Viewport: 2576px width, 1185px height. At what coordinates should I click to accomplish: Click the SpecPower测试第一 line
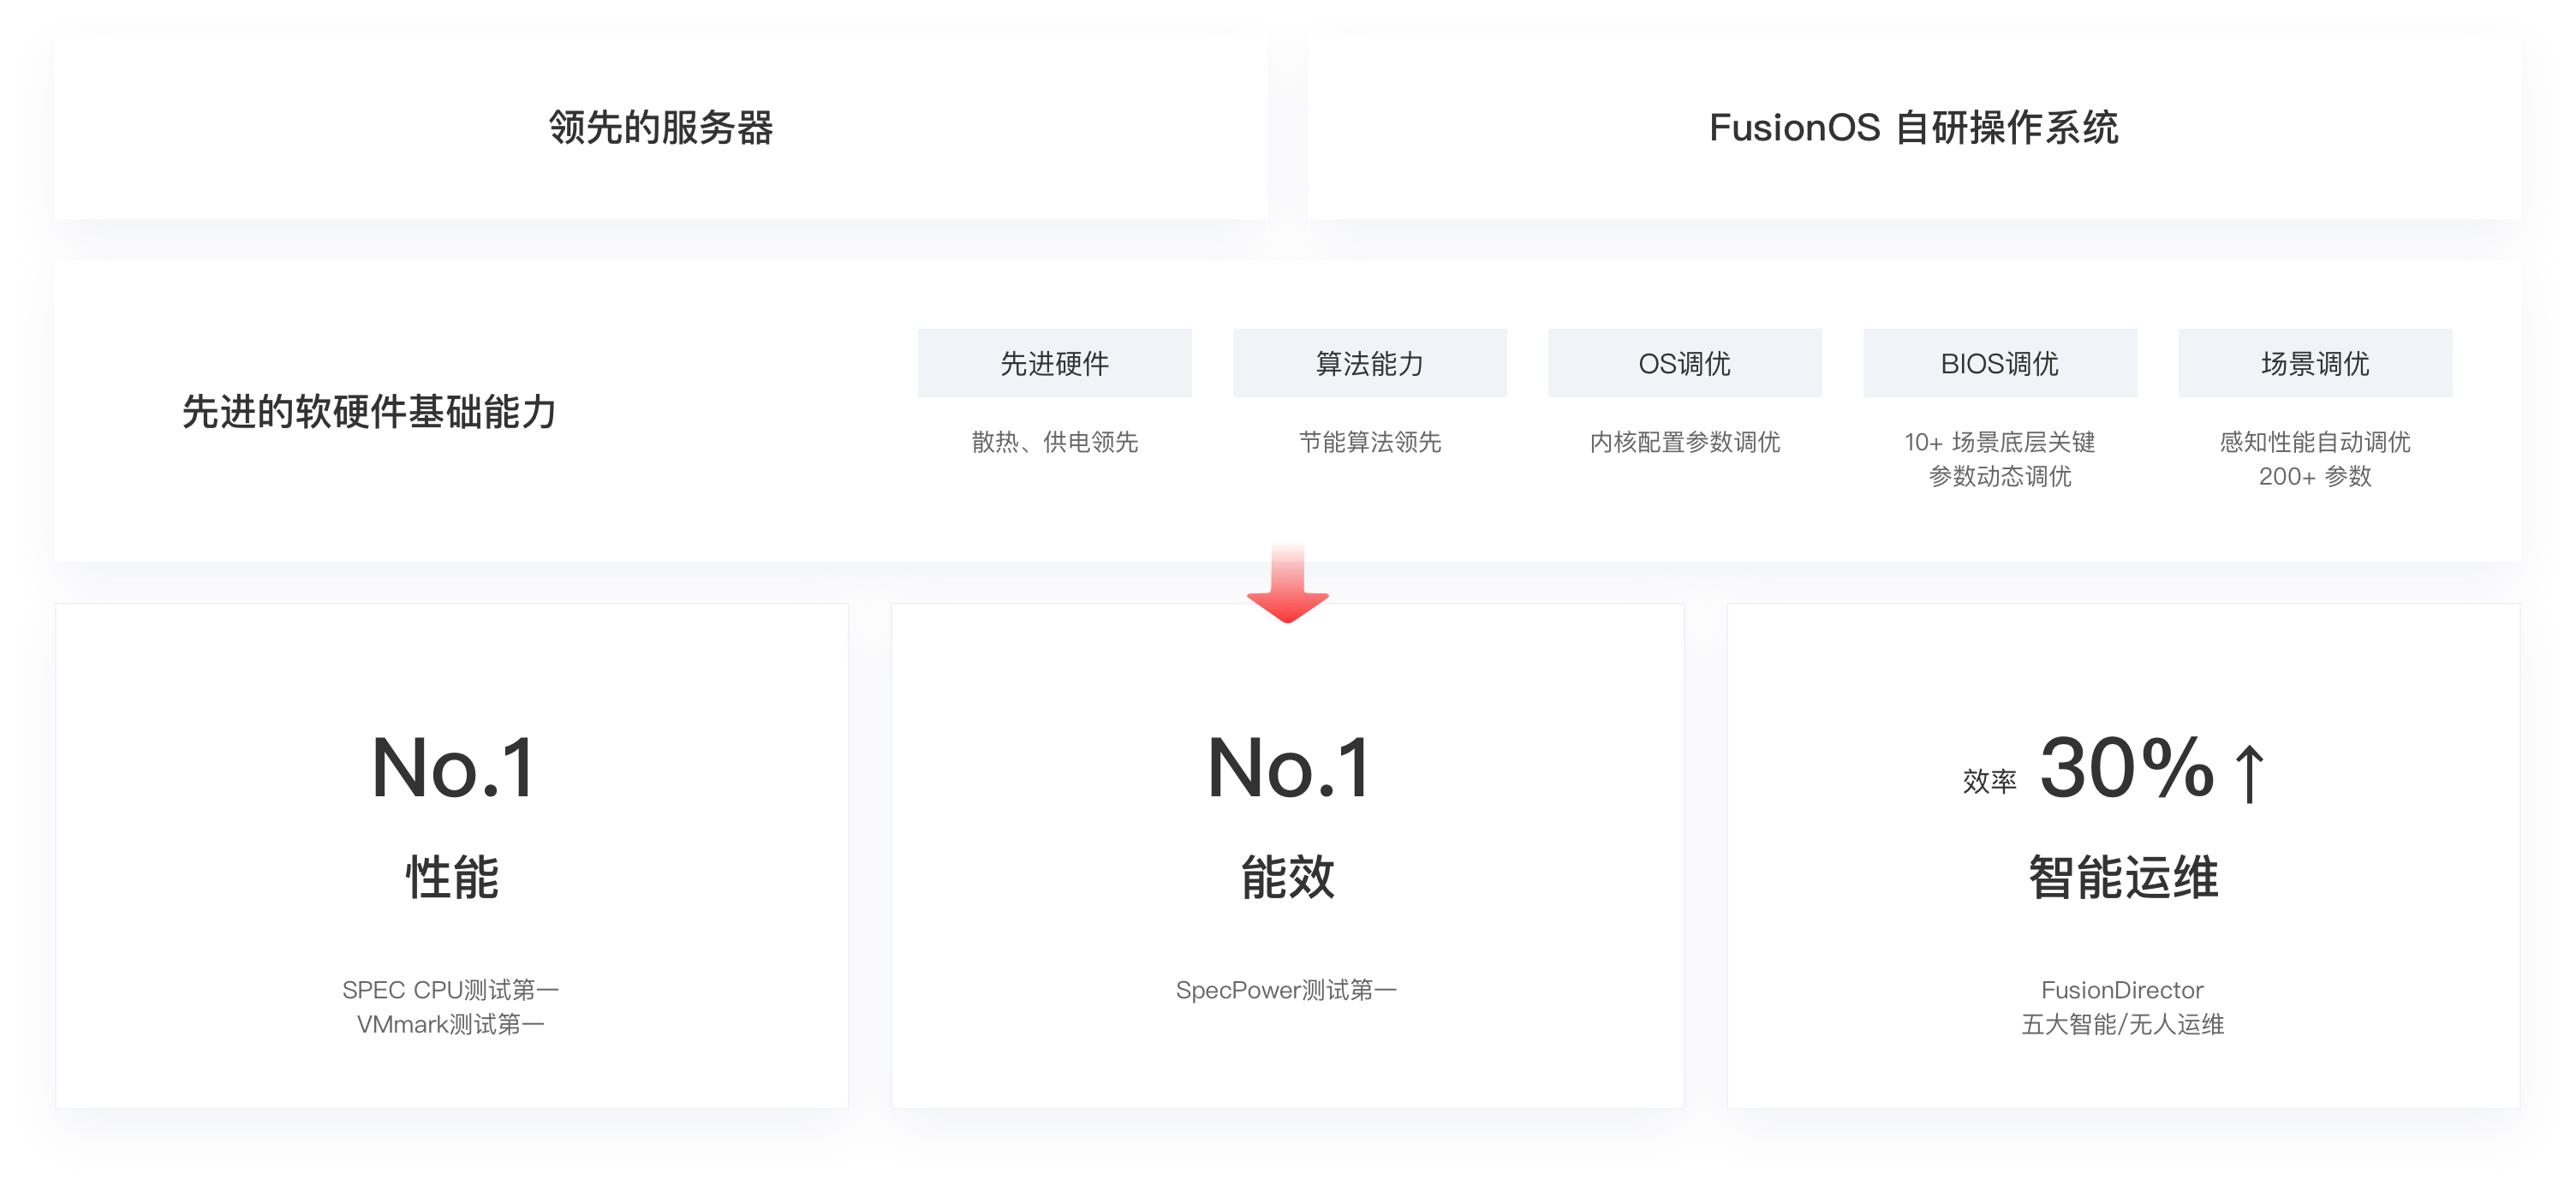(x=1287, y=990)
